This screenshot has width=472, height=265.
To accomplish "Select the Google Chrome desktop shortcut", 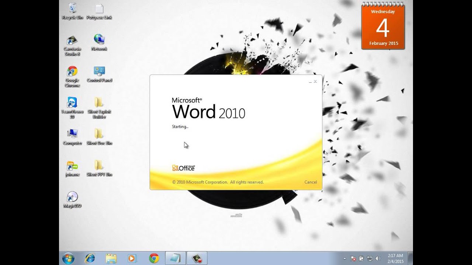I will point(72,77).
